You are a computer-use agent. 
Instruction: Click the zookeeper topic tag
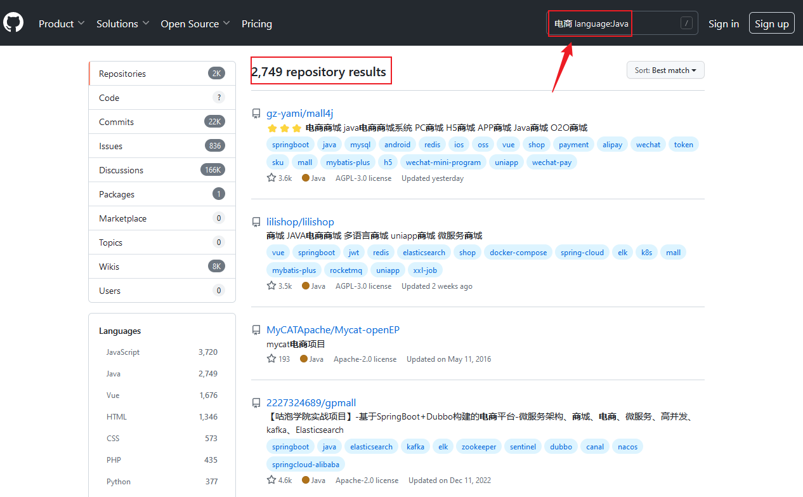(479, 447)
